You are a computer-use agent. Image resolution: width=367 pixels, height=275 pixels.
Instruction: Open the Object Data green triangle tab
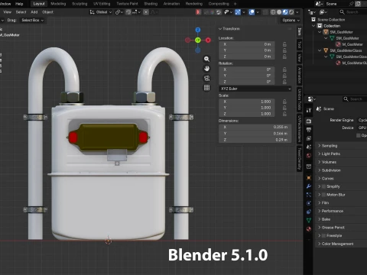309,220
